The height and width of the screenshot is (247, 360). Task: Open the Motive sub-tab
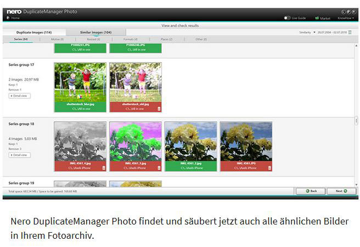(57, 40)
